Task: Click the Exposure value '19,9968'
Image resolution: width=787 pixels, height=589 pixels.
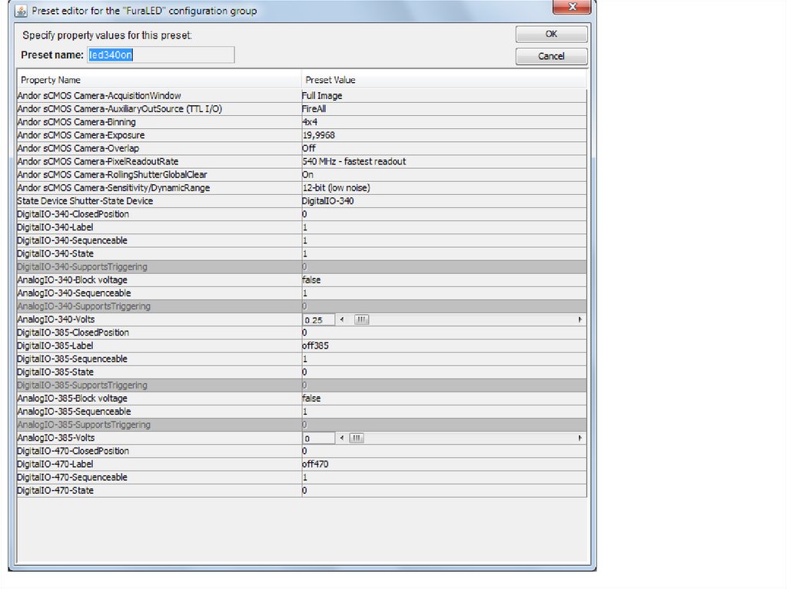Action: [319, 135]
